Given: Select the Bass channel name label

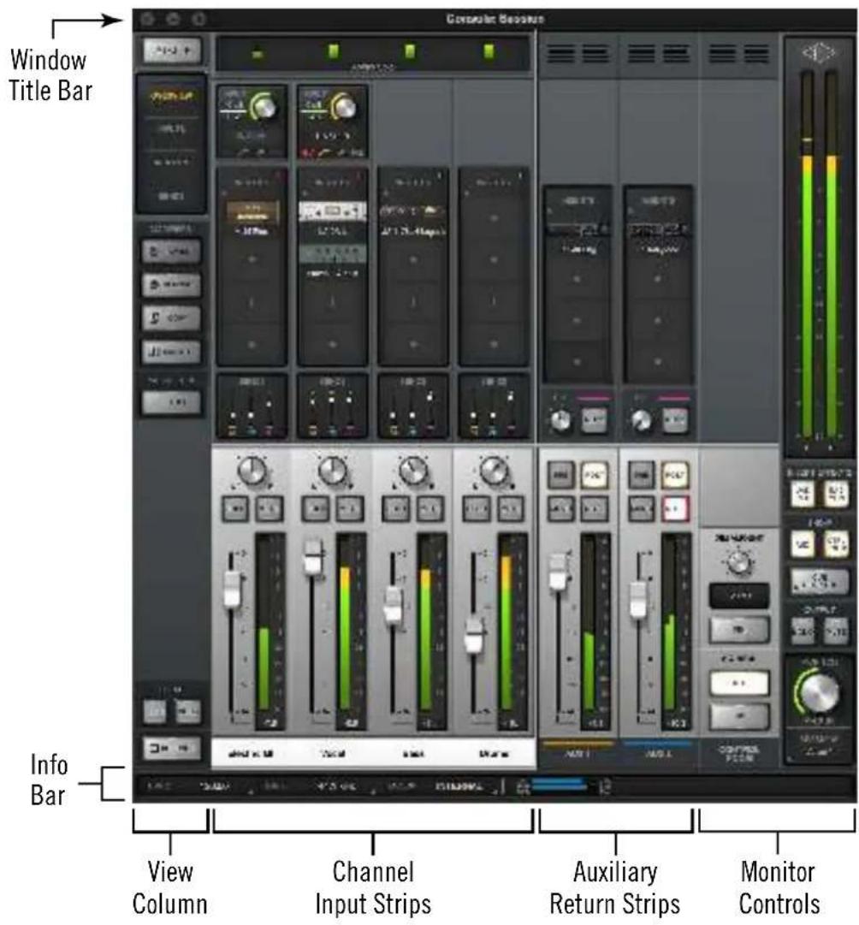Looking at the screenshot, I should click(x=413, y=753).
